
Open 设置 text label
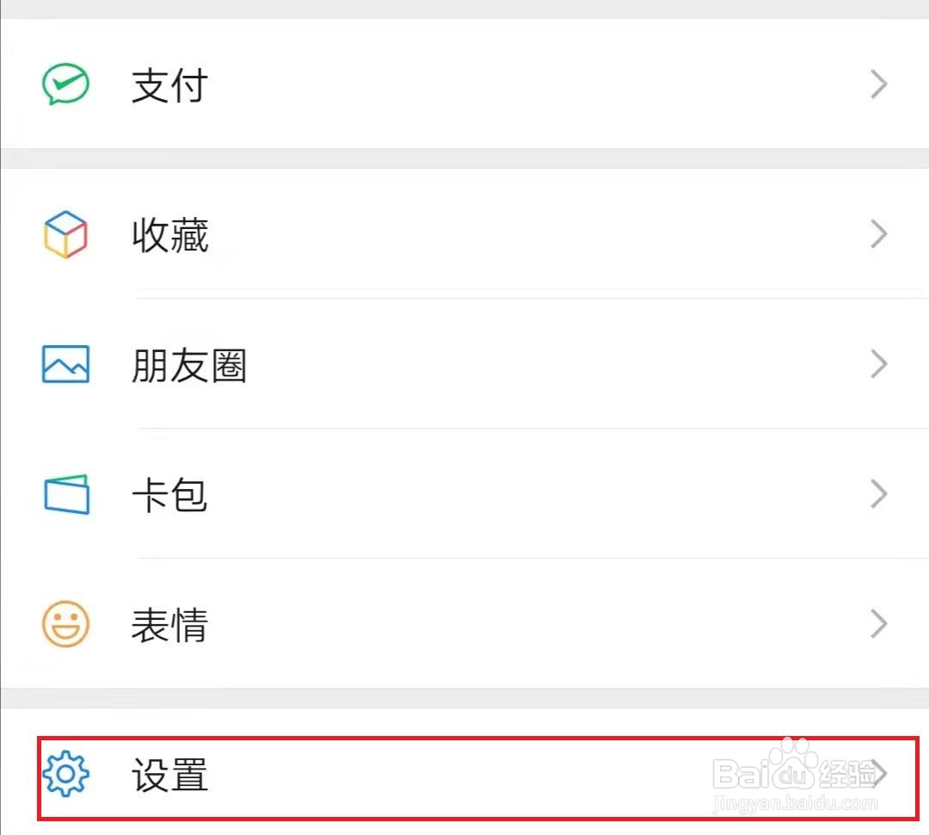point(169,775)
